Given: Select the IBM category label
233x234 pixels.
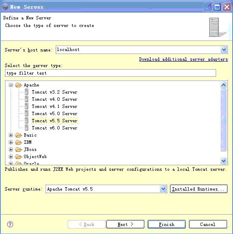Looking at the screenshot, I should tap(27, 143).
